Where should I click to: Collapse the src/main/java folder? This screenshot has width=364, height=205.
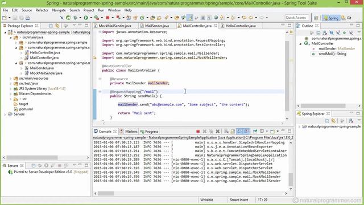pos(11,38)
